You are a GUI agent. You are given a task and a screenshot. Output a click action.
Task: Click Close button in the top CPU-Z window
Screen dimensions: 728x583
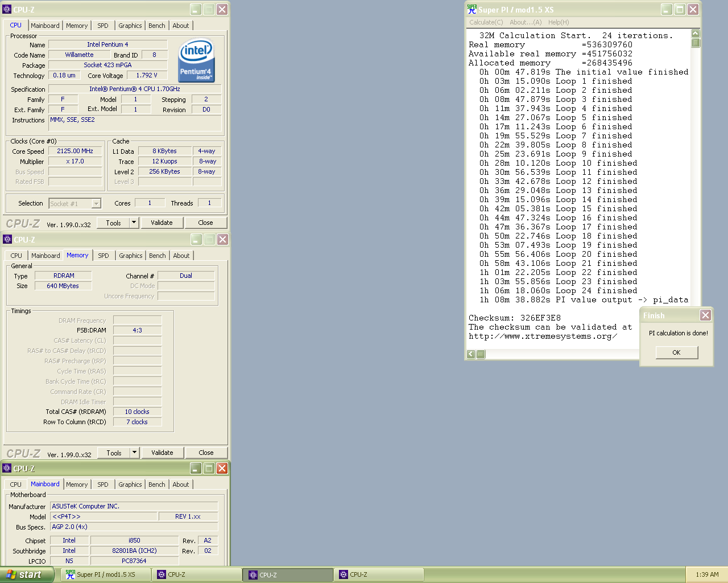coord(205,223)
